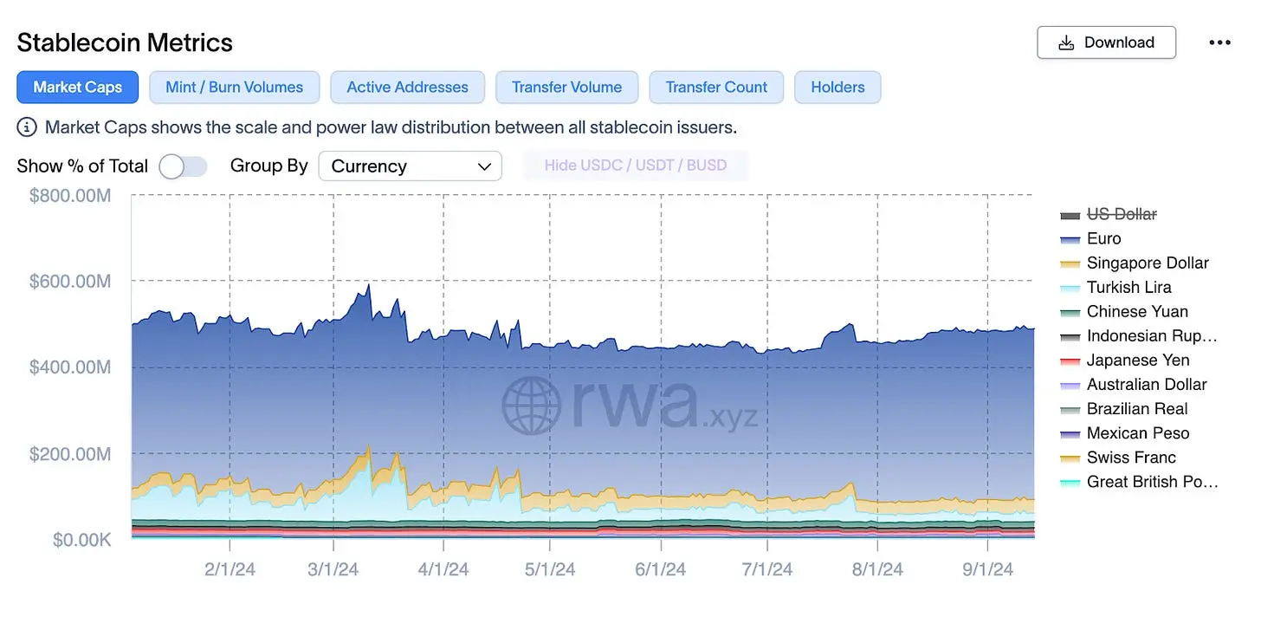Click the chevron arrow in Currency combo box
Image resolution: width=1261 pixels, height=643 pixels.
pyautogui.click(x=484, y=166)
